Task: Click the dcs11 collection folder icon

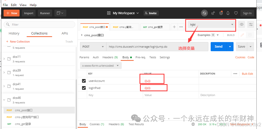Action: click(9, 59)
